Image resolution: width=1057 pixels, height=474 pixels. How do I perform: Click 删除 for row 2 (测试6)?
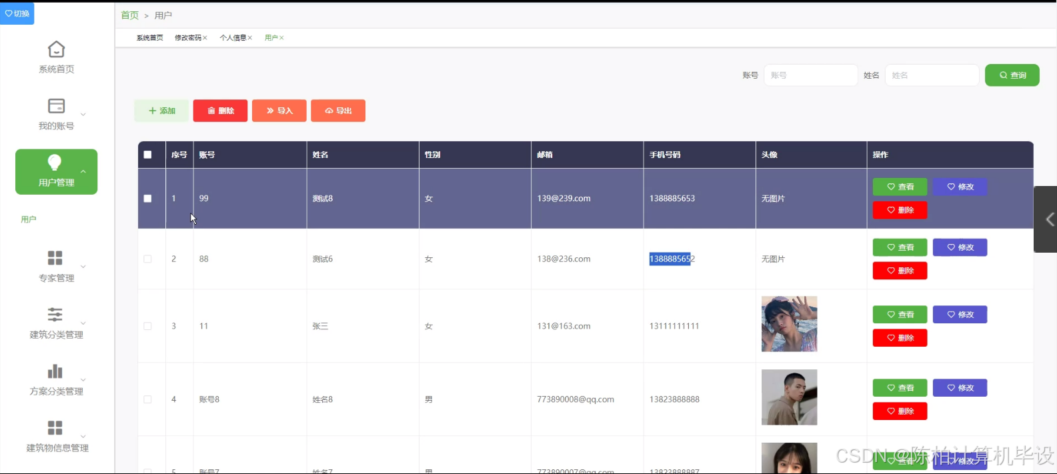(900, 271)
